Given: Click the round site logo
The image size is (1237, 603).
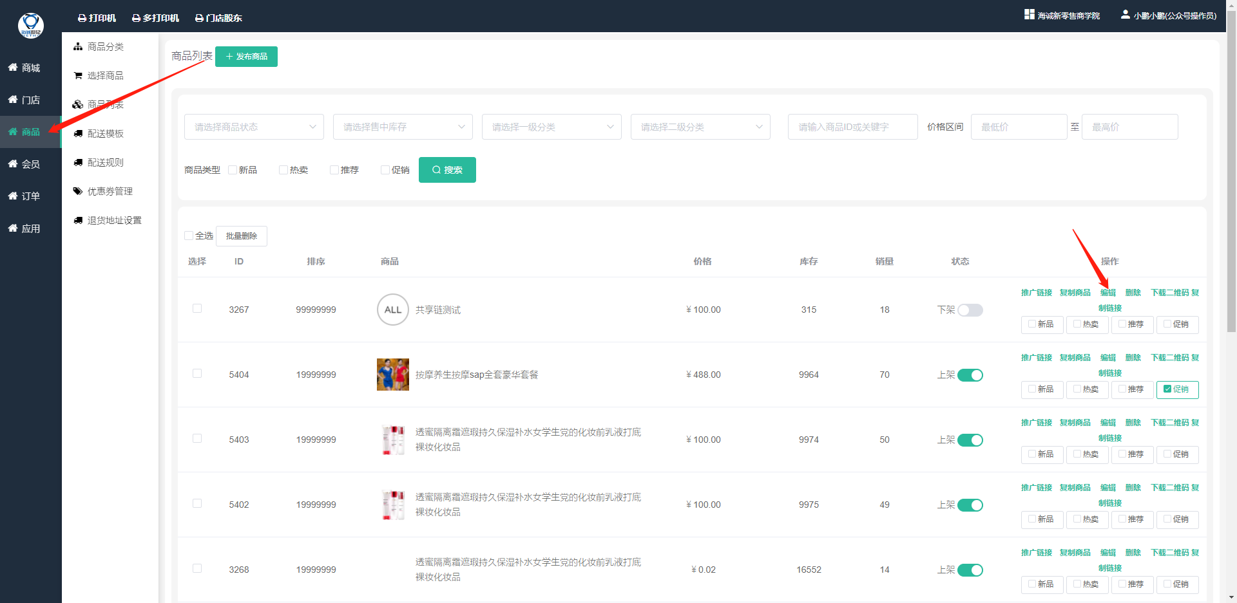Looking at the screenshot, I should click(30, 26).
